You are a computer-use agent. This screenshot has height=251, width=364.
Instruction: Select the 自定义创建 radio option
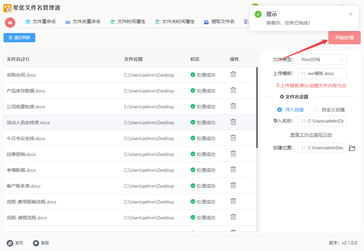coord(316,110)
